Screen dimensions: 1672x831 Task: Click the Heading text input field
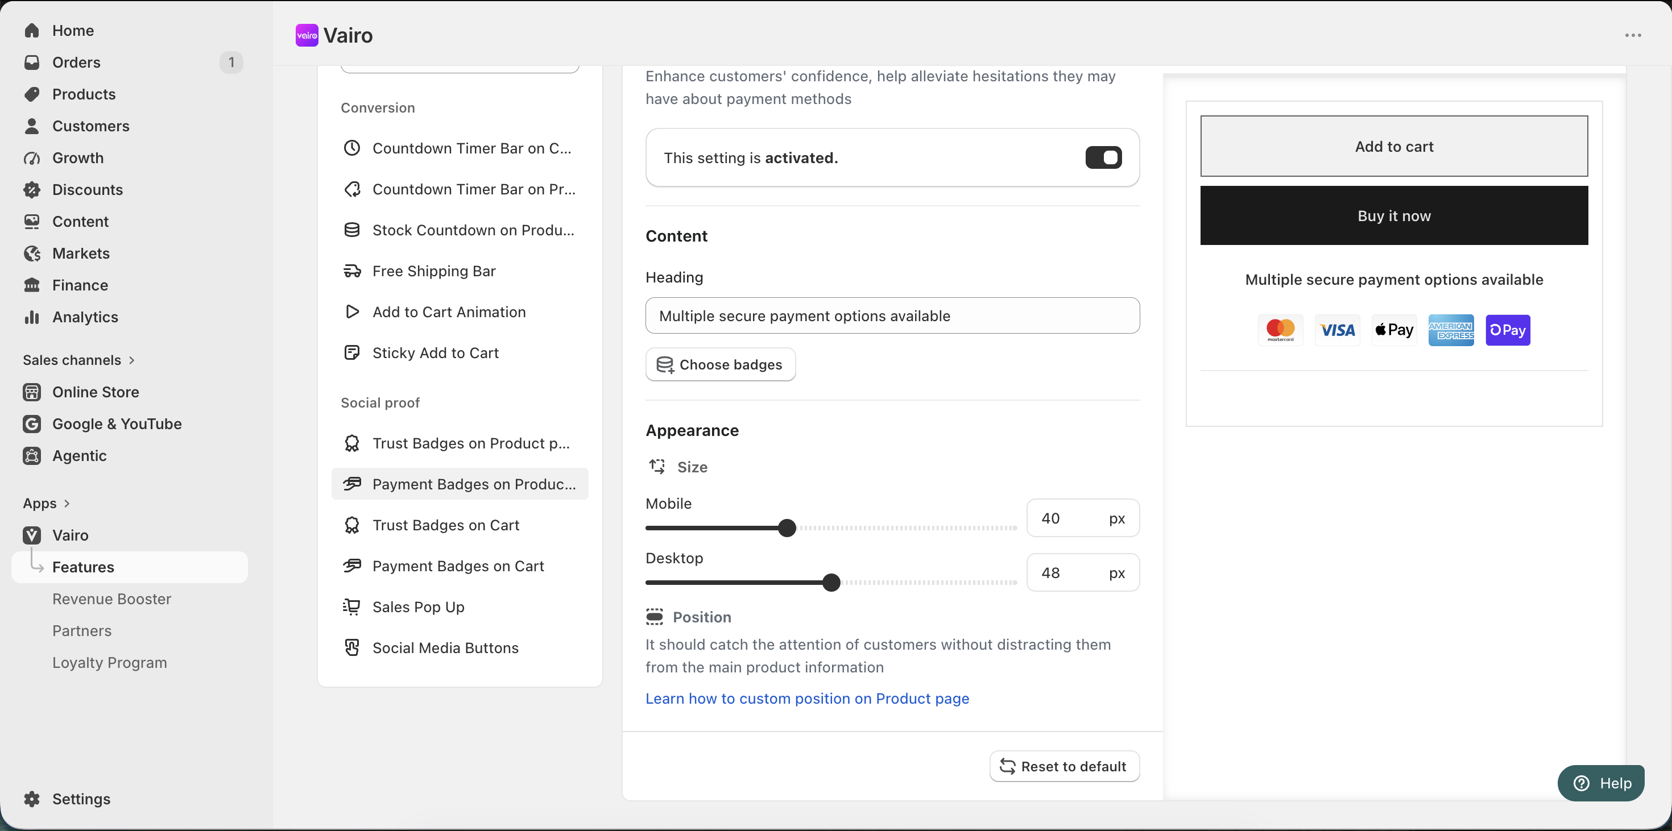point(892,315)
